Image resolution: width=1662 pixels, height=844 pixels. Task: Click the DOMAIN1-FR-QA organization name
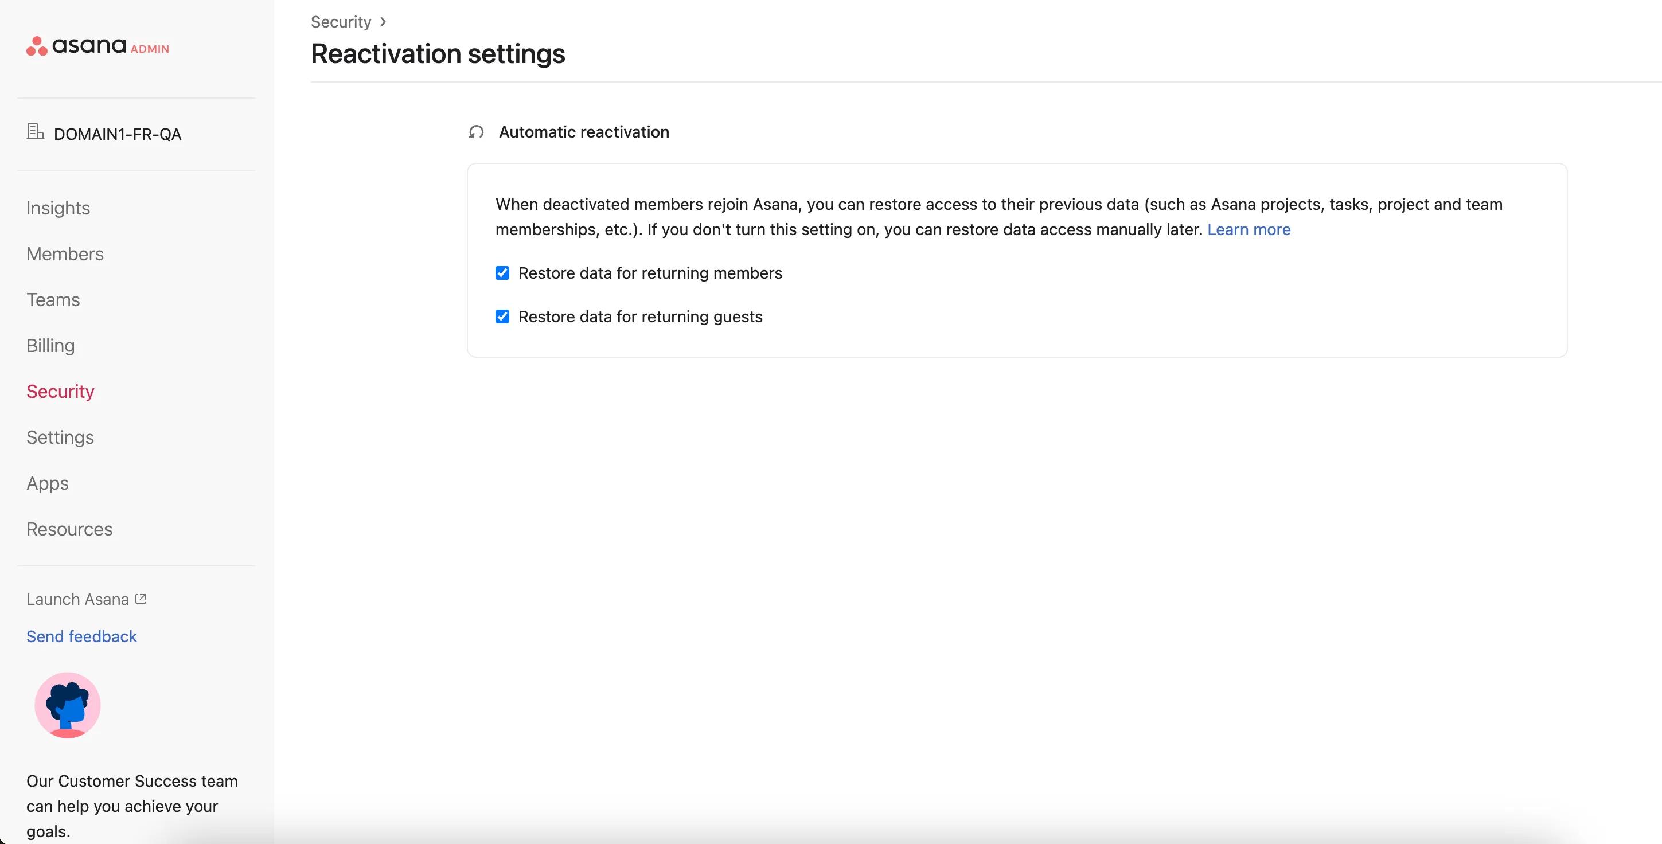pos(118,134)
